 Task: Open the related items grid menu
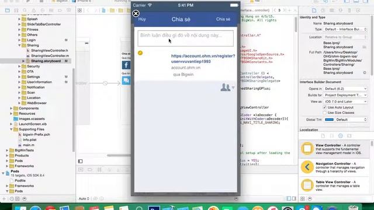point(79,10)
